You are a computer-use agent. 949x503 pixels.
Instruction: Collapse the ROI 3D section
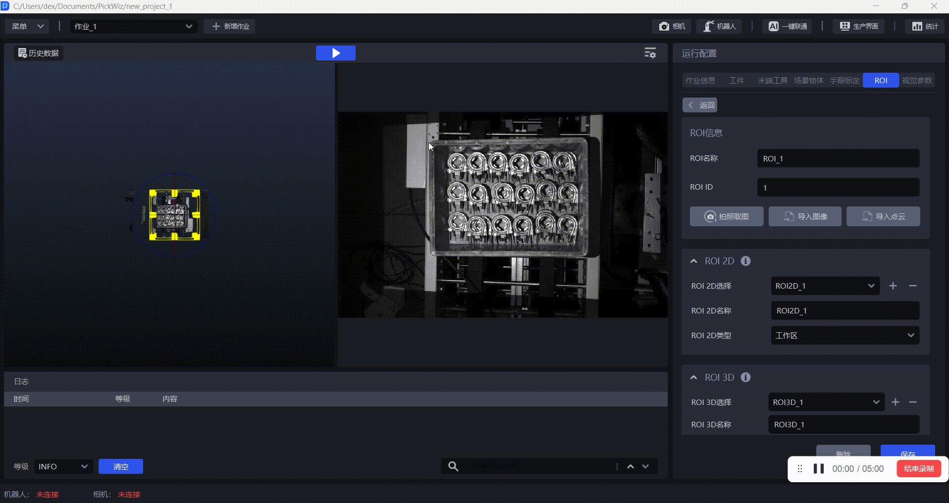tap(694, 377)
